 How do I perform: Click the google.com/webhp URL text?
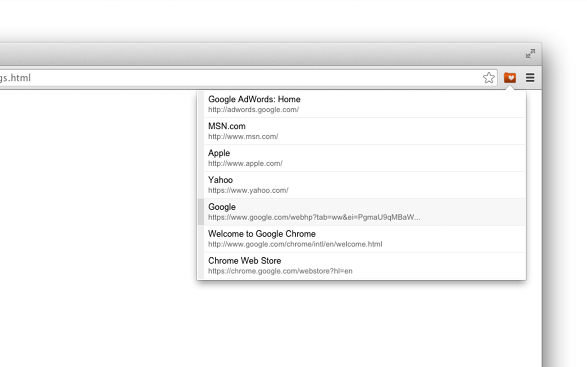pos(314,217)
